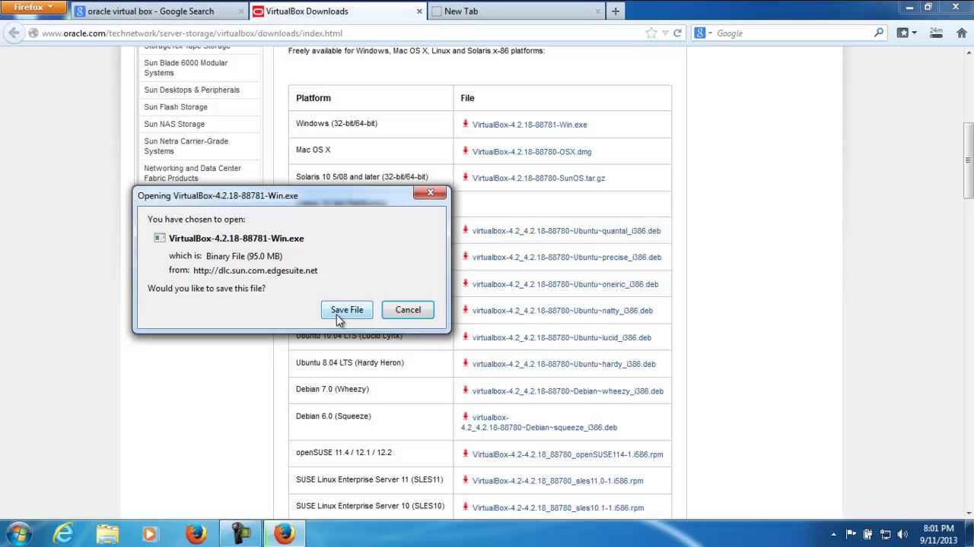This screenshot has width=974, height=547.
Task: Open the Windows Start menu orb
Action: [x=18, y=533]
